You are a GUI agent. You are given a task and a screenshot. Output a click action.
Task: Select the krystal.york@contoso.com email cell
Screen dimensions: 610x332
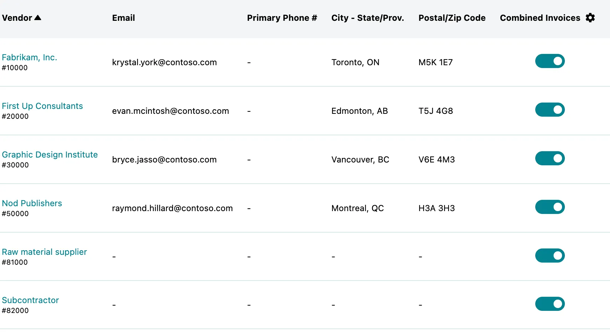(164, 62)
